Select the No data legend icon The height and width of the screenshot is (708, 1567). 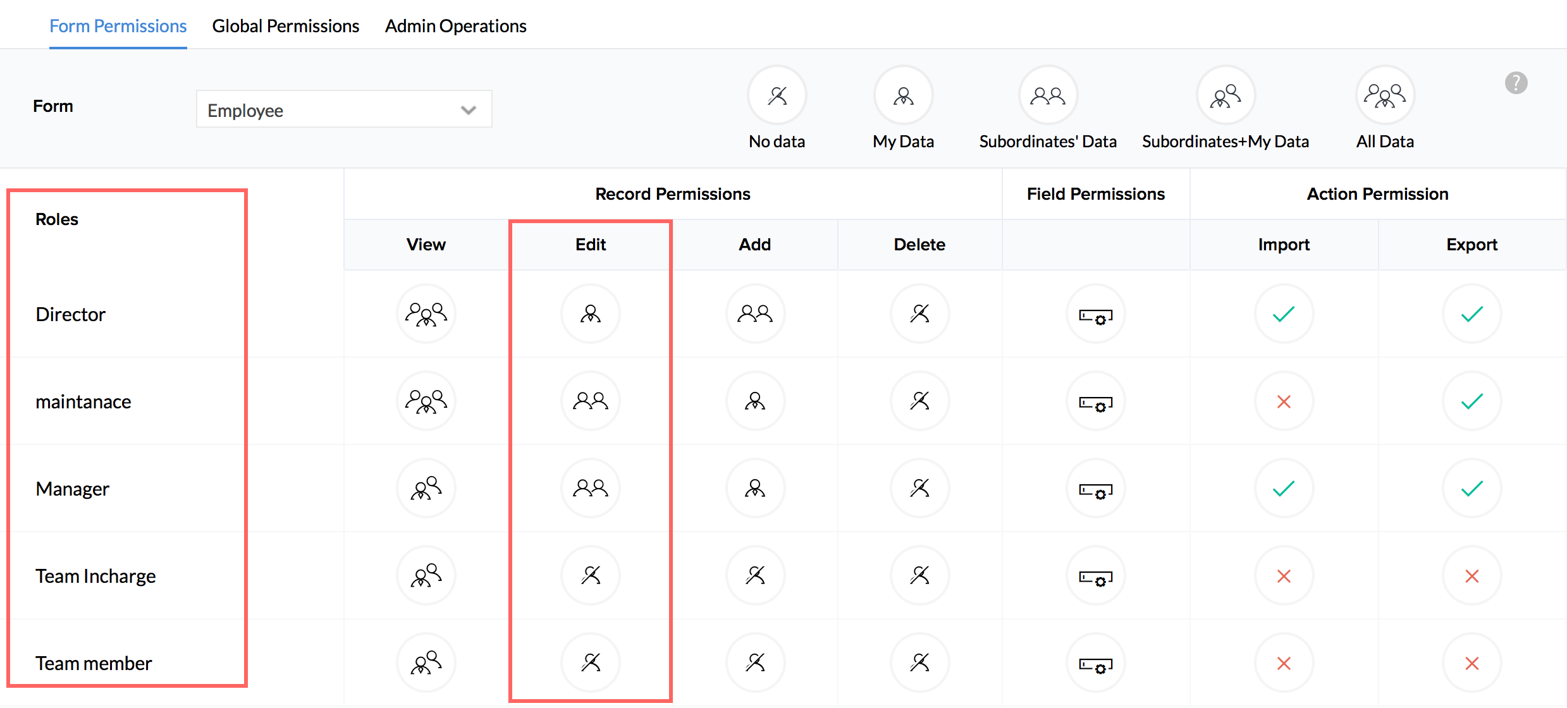coord(777,95)
